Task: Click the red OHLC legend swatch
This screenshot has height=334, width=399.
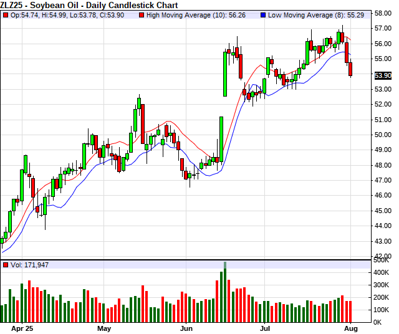Action: 6,15
